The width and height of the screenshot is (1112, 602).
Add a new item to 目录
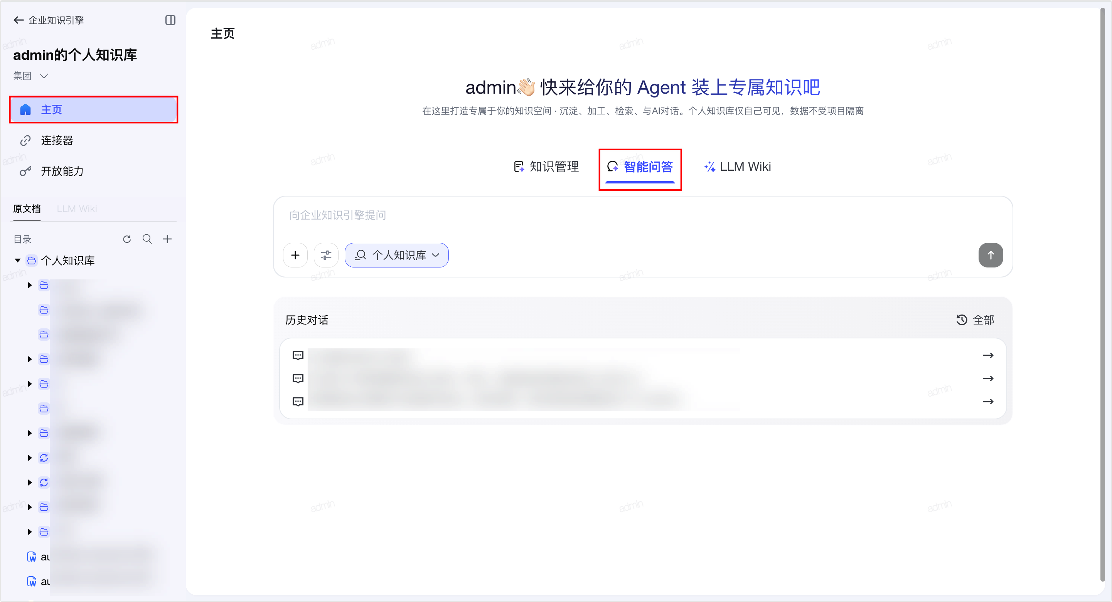(x=167, y=239)
